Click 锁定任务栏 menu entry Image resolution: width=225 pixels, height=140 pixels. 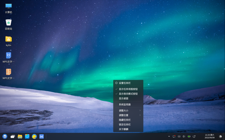tap(125, 124)
